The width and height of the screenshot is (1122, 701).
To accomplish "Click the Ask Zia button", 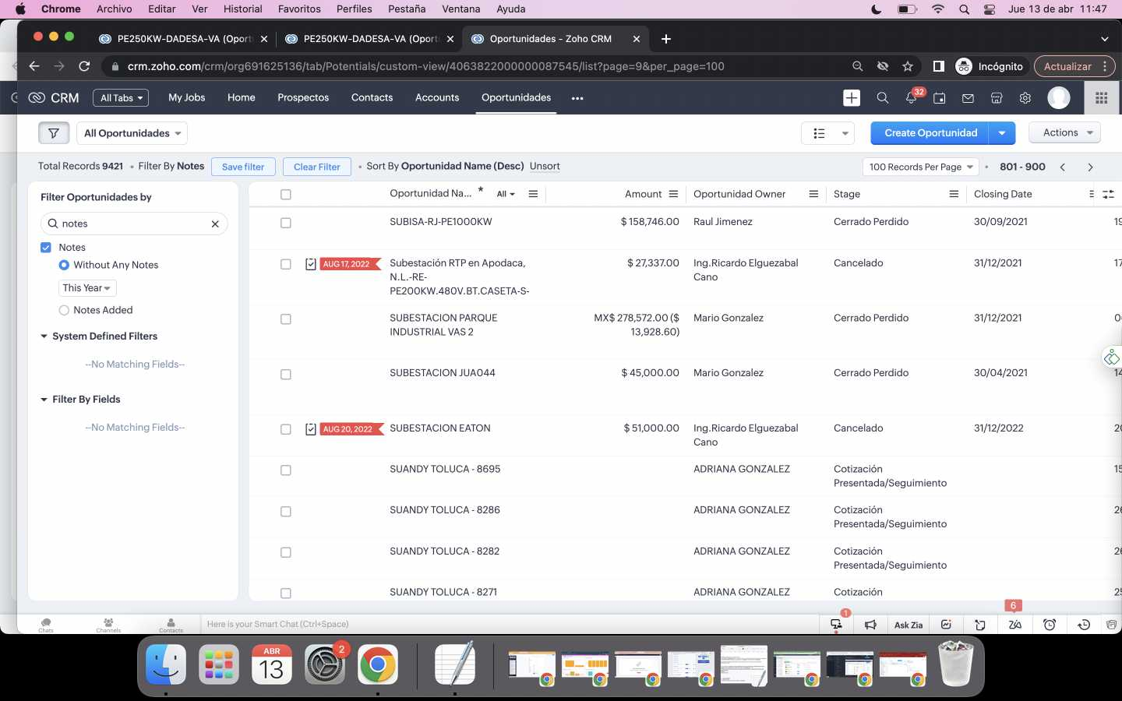I will [908, 625].
